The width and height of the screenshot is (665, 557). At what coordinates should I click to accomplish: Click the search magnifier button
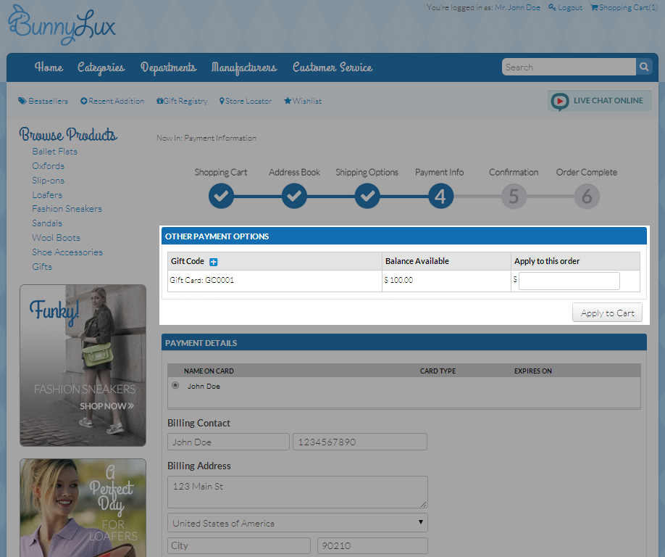tap(644, 67)
